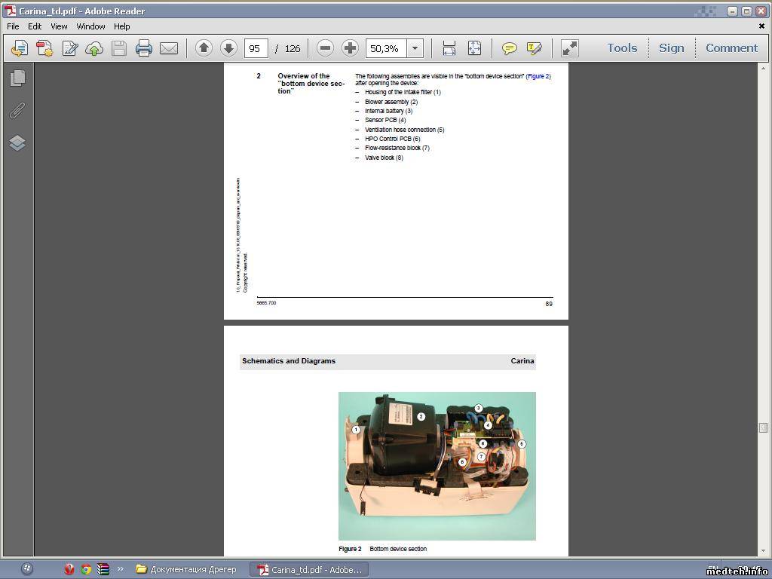772x579 pixels.
Task: Open the Tools pane
Action: tap(622, 47)
